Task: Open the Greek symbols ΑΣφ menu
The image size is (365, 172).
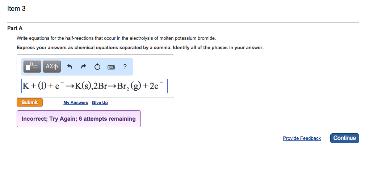Action: (x=52, y=66)
